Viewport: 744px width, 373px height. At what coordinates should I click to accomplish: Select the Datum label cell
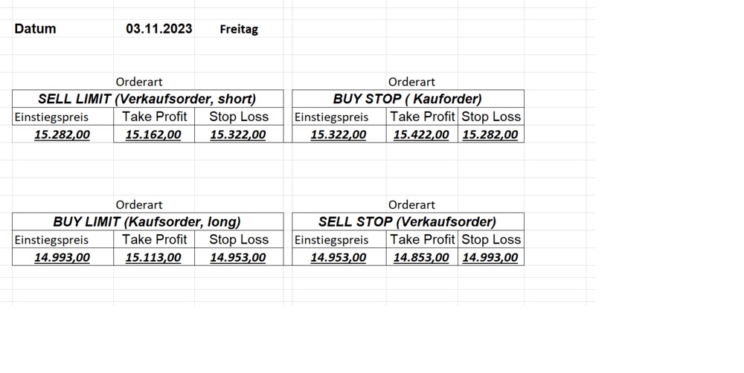[x=36, y=29]
